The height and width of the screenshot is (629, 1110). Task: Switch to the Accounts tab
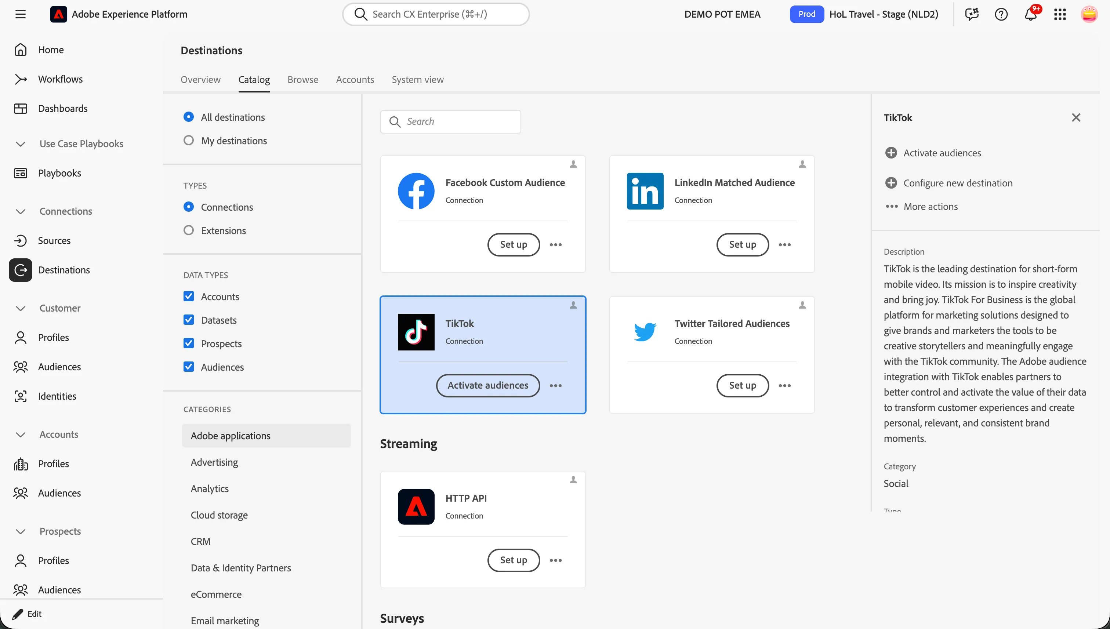click(x=355, y=80)
